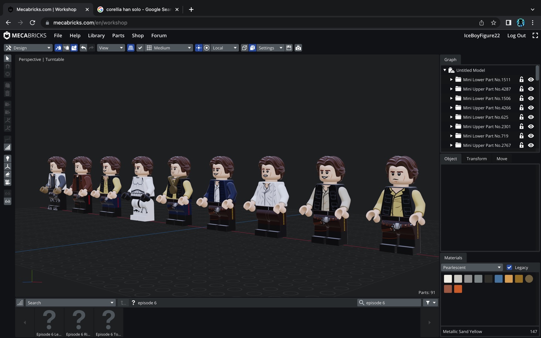Click the camera screenshot icon
The width and height of the screenshot is (541, 338).
(x=298, y=48)
